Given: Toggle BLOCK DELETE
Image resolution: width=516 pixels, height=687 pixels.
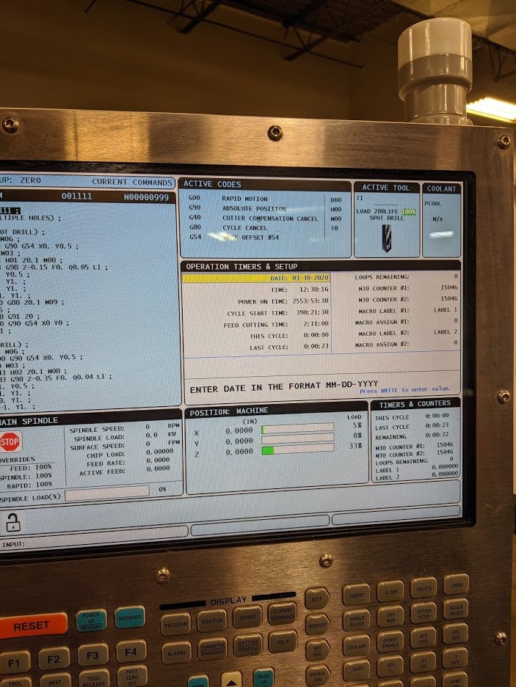Looking at the screenshot, I should pos(457,609).
